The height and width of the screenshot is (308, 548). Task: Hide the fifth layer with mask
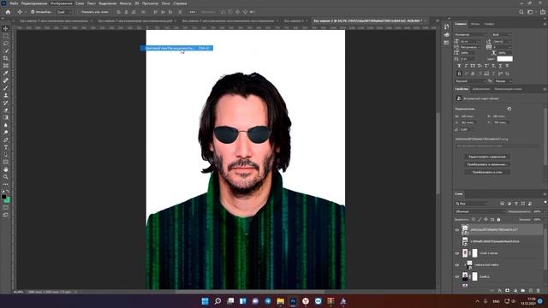tap(456, 276)
